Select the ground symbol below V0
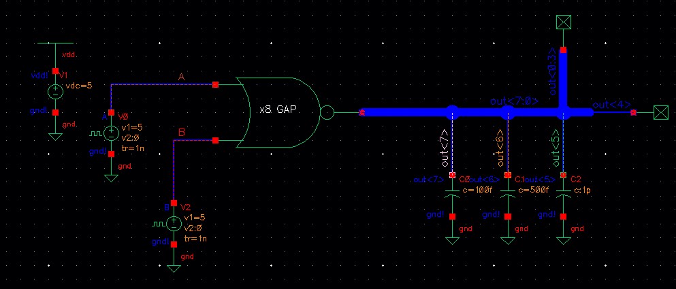 click(x=111, y=178)
